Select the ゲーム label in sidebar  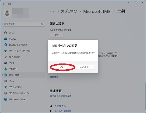pos(12,81)
